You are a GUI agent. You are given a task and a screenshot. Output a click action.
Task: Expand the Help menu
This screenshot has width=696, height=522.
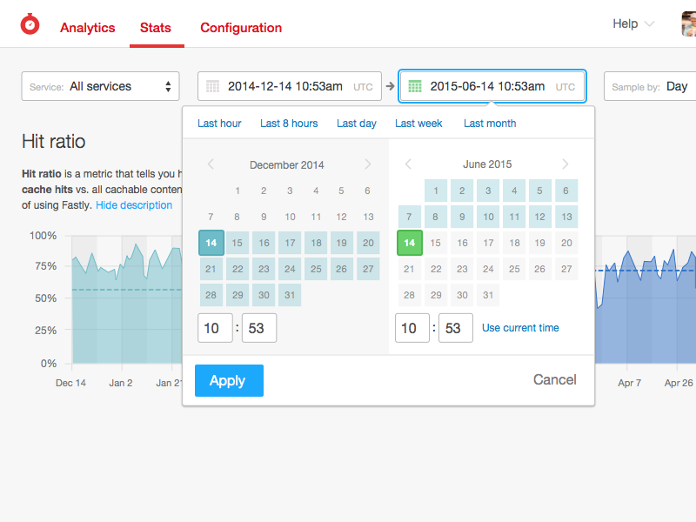(x=632, y=23)
